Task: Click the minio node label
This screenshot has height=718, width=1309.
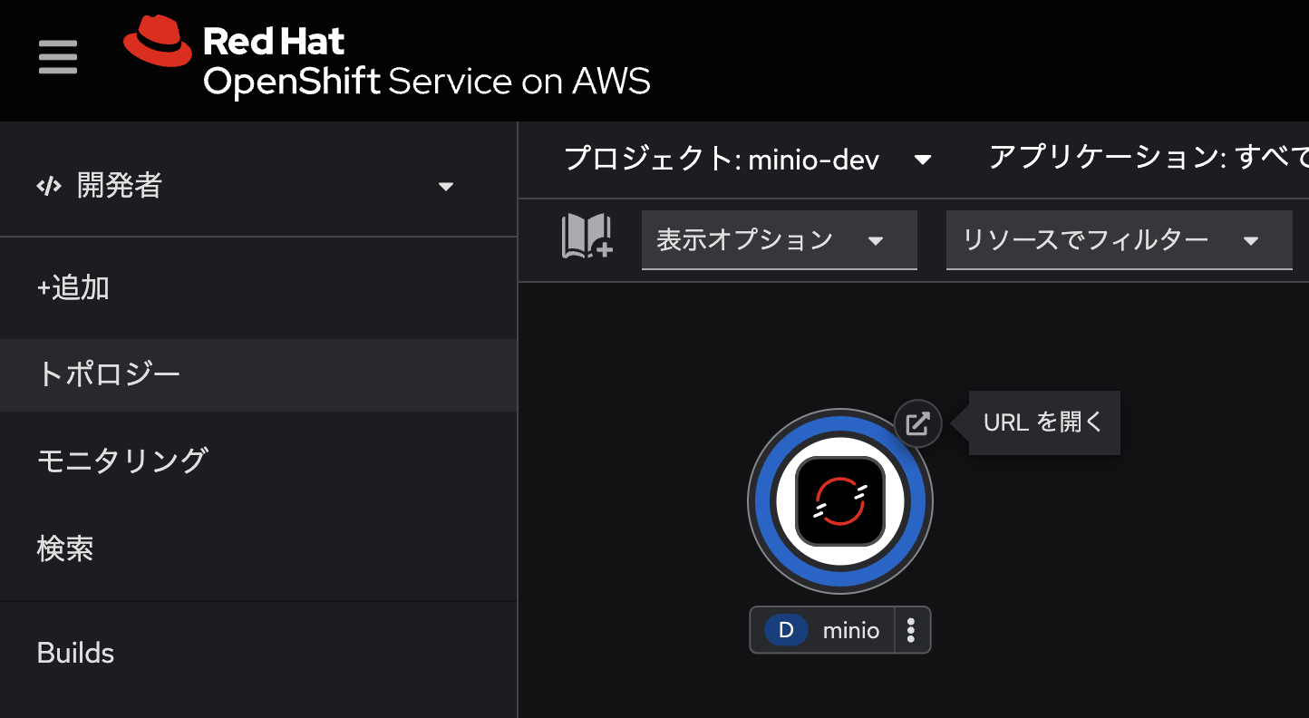Action: click(851, 630)
